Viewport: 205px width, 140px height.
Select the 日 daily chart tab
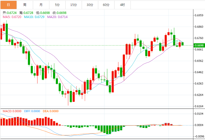tap(9, 5)
